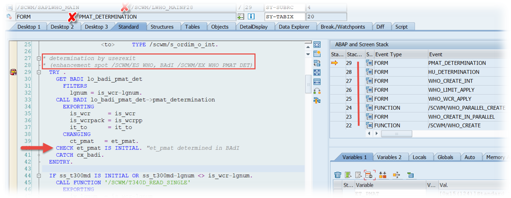The height and width of the screenshot is (198, 511).
Task: Click the stack icon for WHO_CREATE_INT row
Action: point(369,81)
